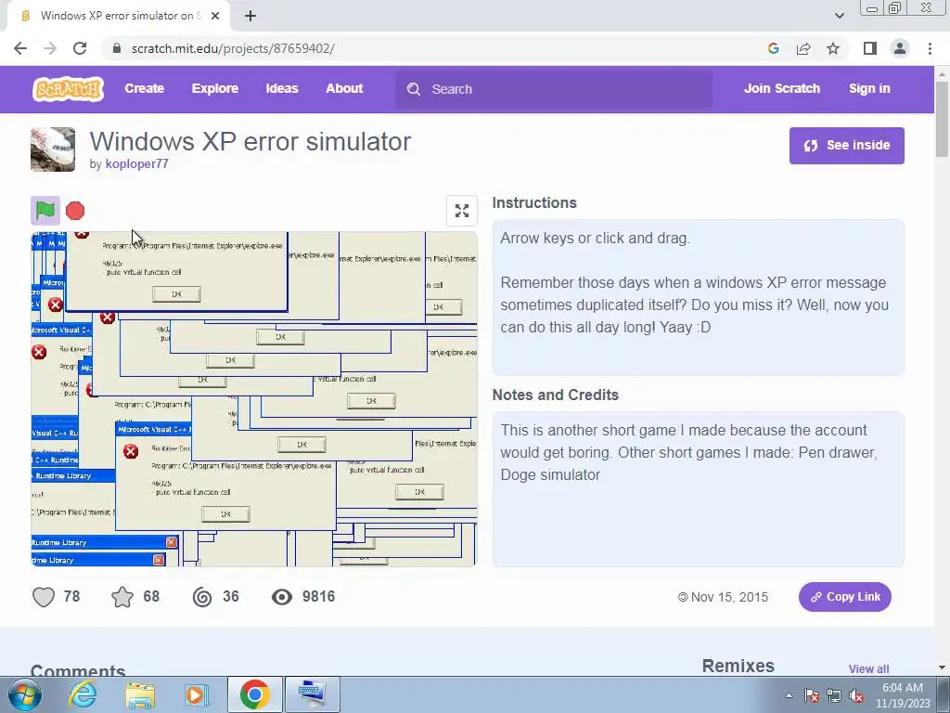The image size is (950, 713).
Task: Select the Windows XP error simulator tab
Action: [x=118, y=17]
